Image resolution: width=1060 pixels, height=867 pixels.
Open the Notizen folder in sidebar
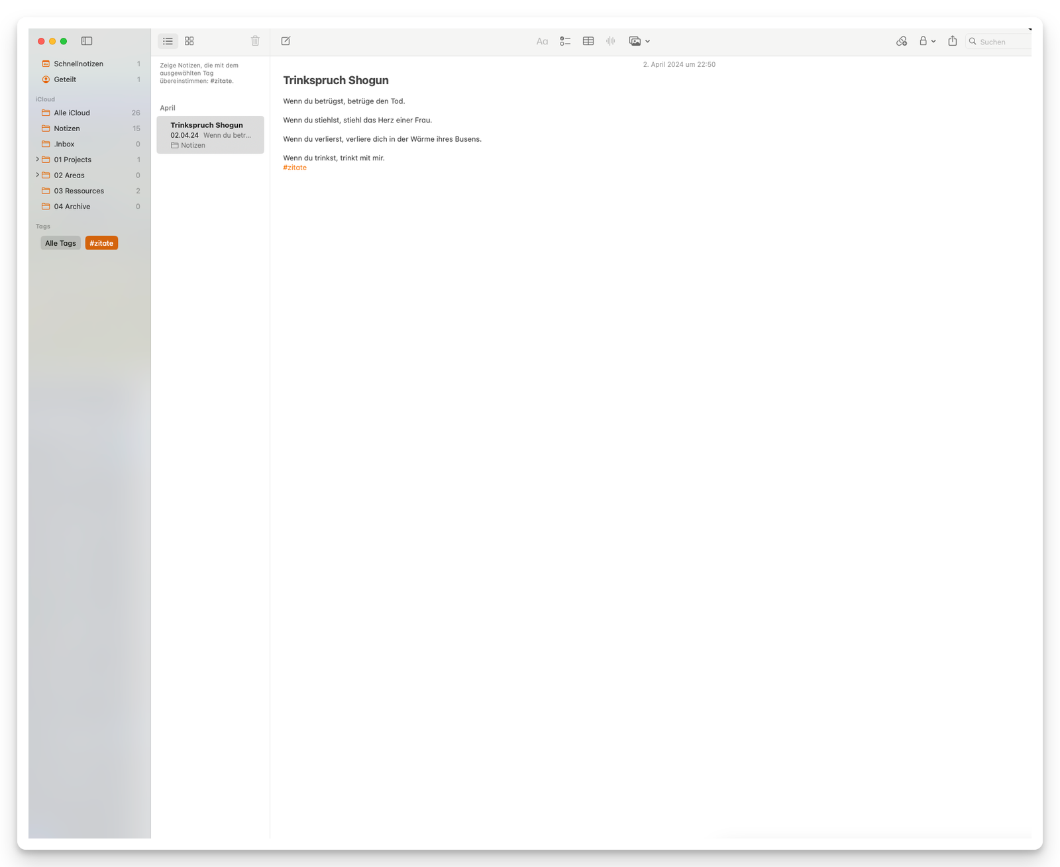click(x=67, y=128)
